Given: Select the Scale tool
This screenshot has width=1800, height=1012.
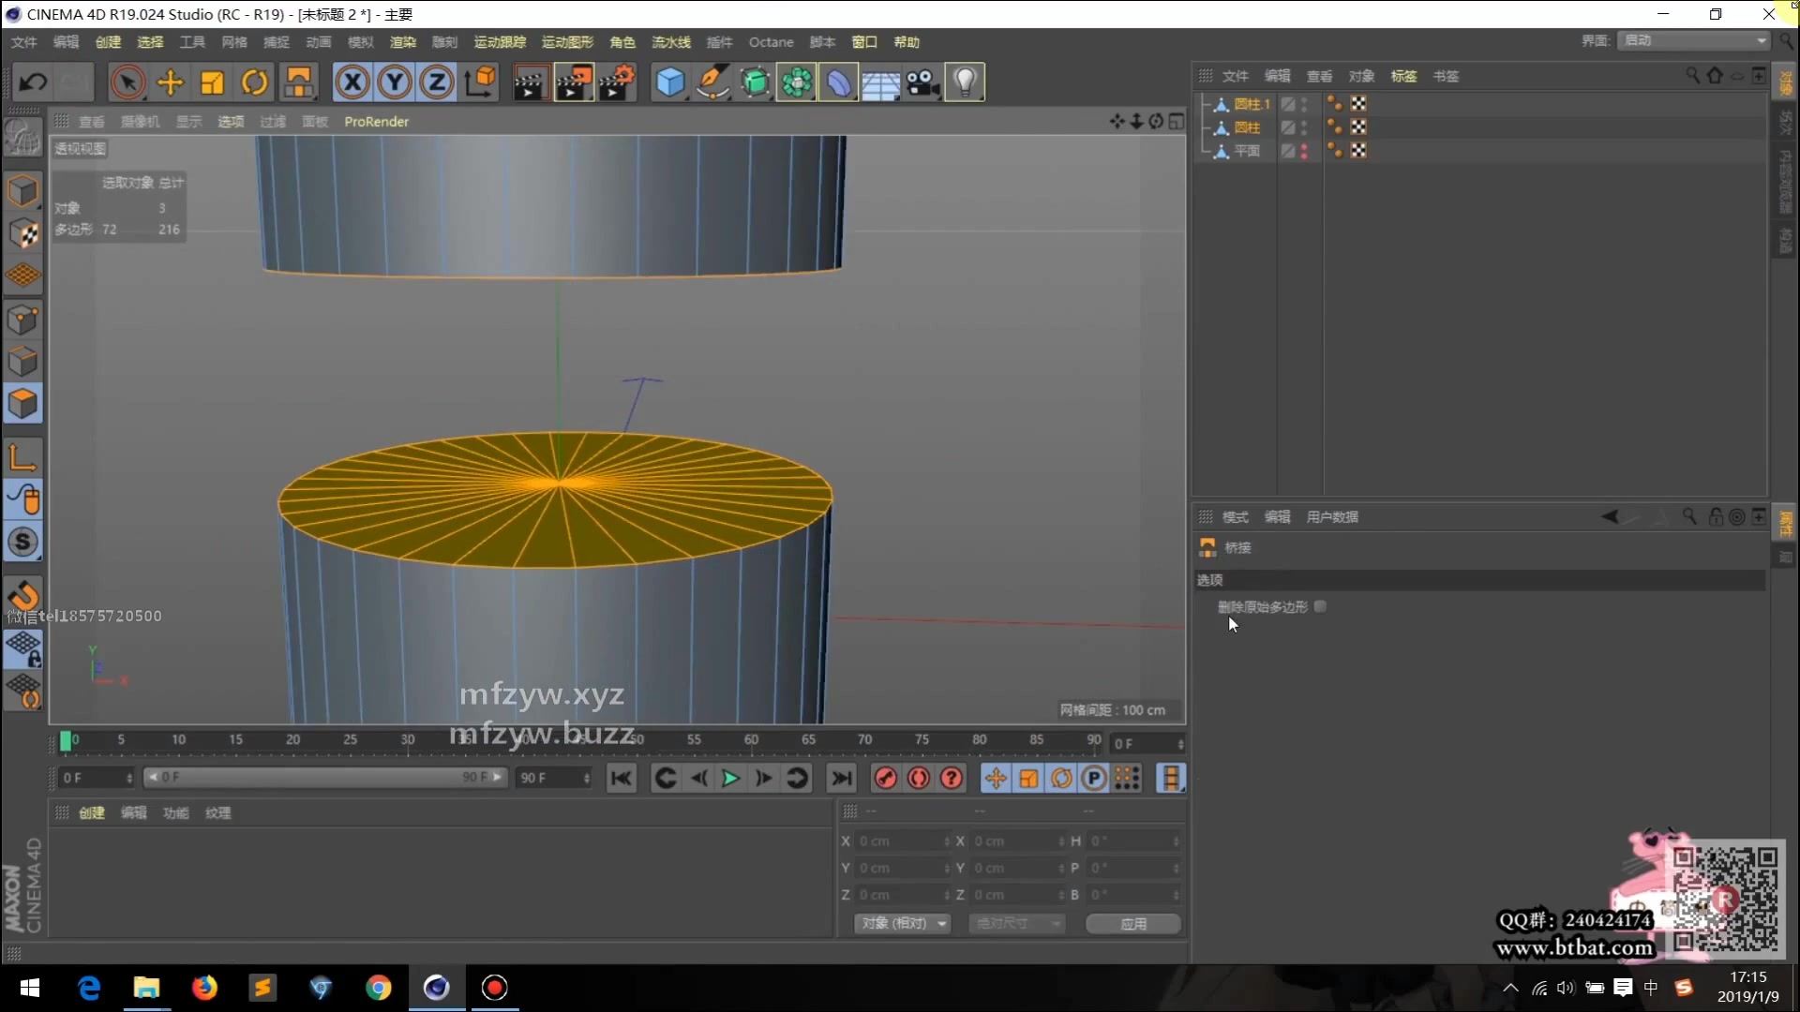Looking at the screenshot, I should click(213, 82).
